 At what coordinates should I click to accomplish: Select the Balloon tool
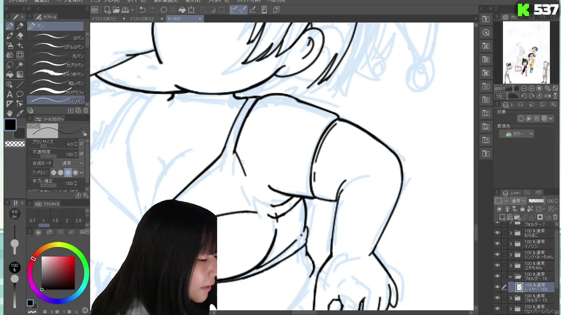20,94
